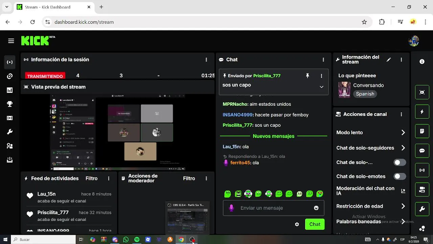The image size is (433, 244).
Task: Open Filtro in Acciones de moderador
Action: click(x=189, y=178)
